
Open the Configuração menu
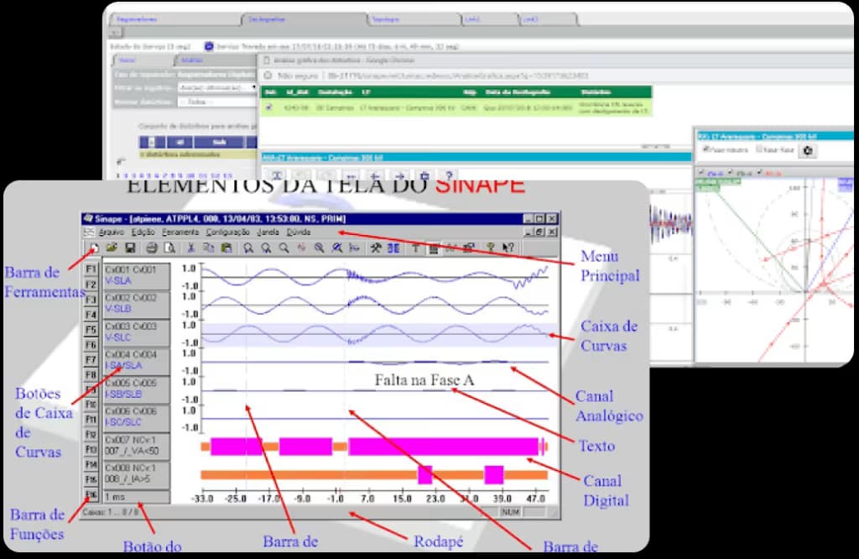[x=227, y=232]
